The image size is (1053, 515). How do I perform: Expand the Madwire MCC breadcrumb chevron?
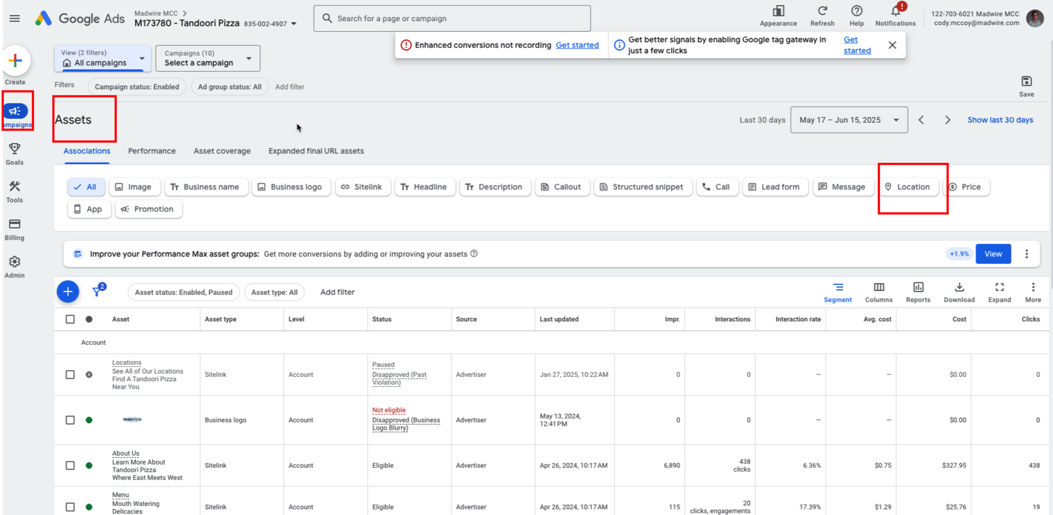[185, 13]
